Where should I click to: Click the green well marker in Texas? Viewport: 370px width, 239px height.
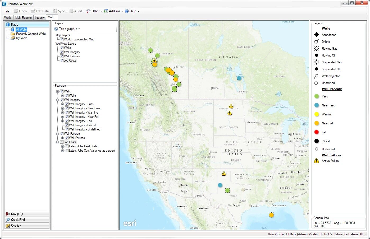coord(227,190)
